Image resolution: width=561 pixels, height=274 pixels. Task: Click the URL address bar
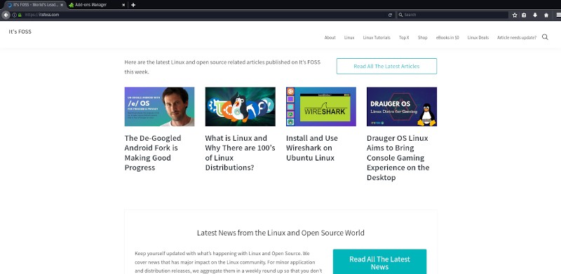click(x=204, y=15)
